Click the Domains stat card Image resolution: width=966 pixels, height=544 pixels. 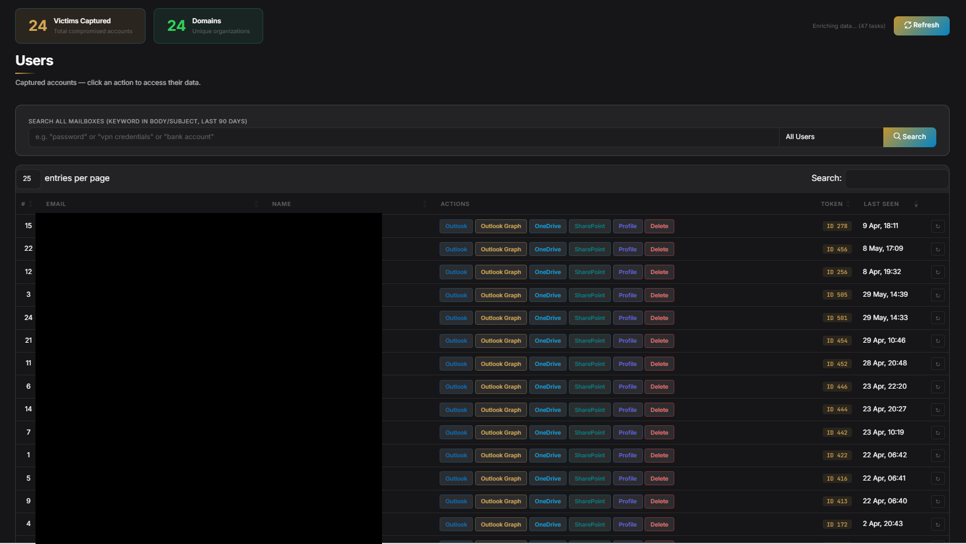pyautogui.click(x=208, y=26)
